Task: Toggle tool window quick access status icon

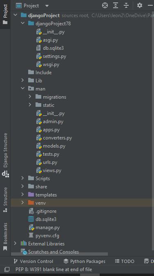Action: pos(7,269)
